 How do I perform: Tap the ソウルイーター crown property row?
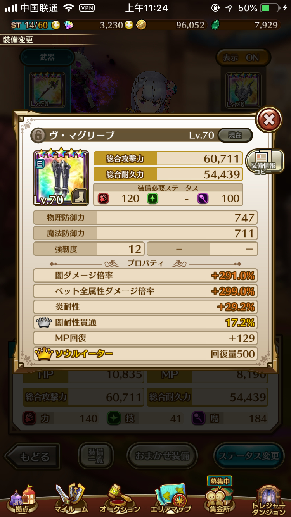[145, 353]
